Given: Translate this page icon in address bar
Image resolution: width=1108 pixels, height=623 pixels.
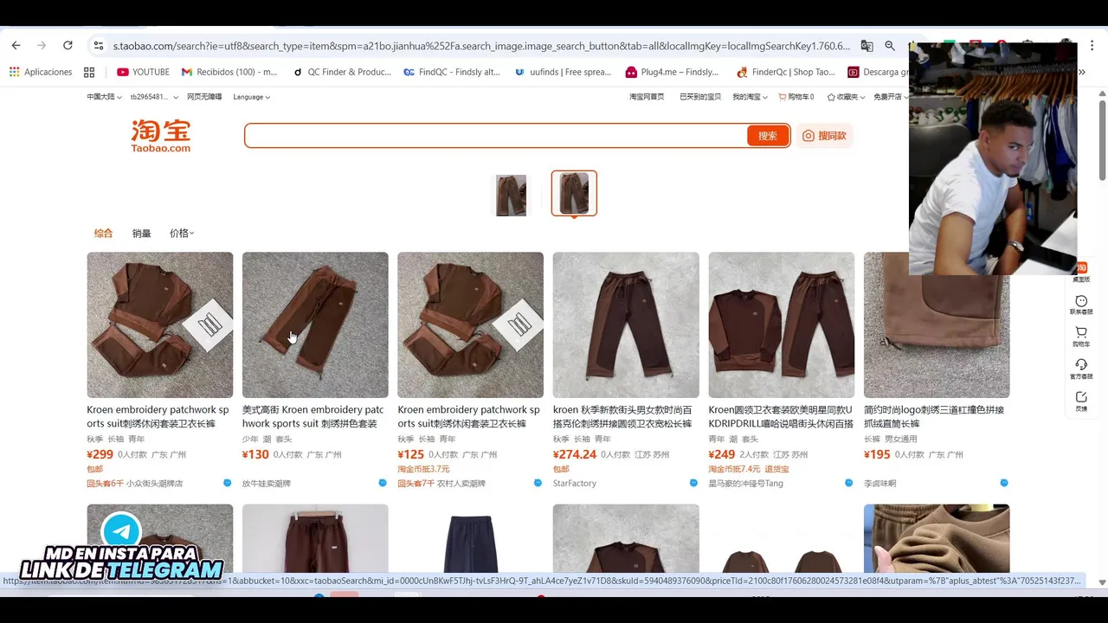Looking at the screenshot, I should click(x=866, y=45).
